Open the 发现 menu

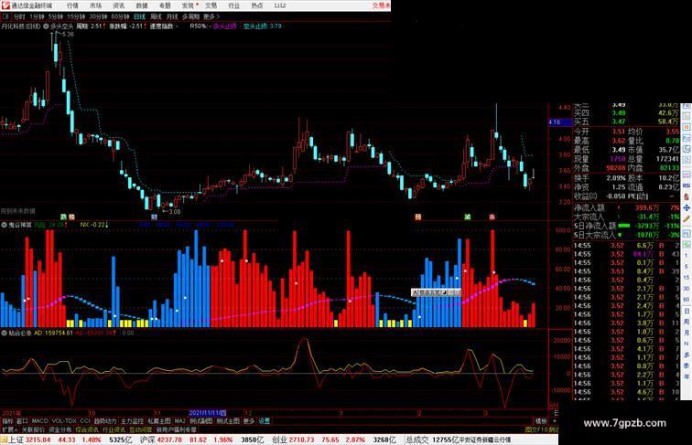pos(188,5)
